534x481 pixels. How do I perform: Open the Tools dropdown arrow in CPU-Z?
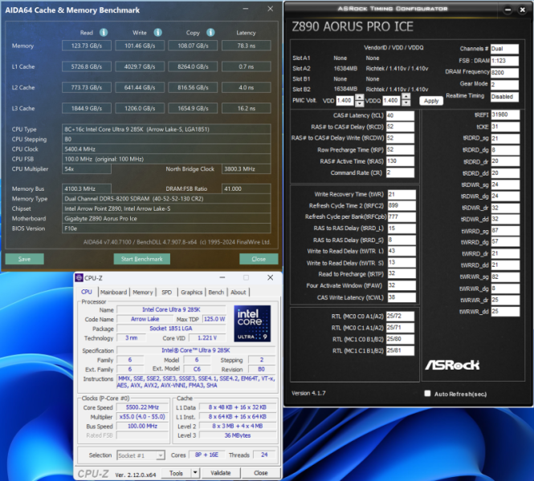[195, 473]
